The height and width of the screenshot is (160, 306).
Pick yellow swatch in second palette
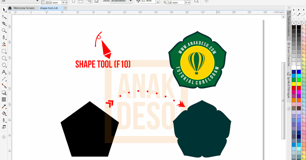(299, 84)
